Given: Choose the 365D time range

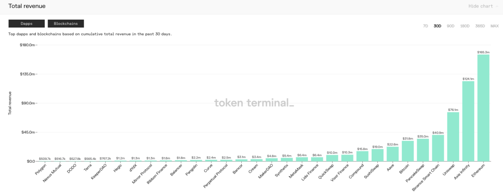Looking at the screenshot, I should point(480,26).
